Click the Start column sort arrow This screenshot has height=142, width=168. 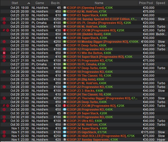29,3
